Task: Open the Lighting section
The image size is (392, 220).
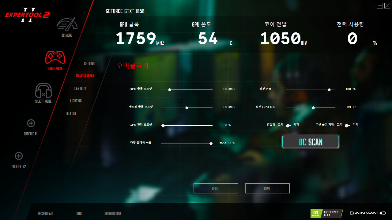Action: click(76, 101)
